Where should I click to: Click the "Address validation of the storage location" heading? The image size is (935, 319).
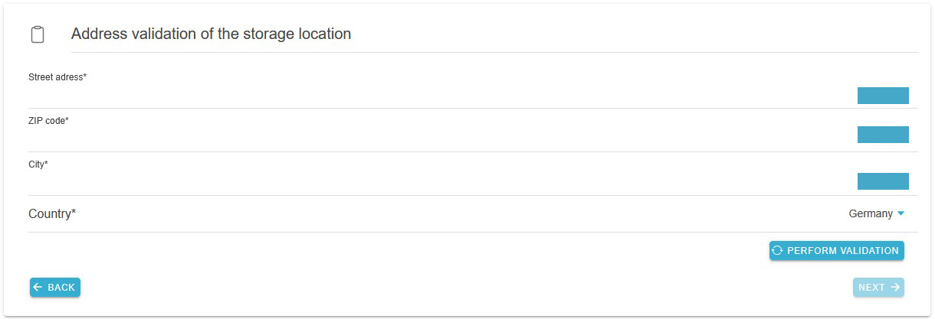(211, 34)
